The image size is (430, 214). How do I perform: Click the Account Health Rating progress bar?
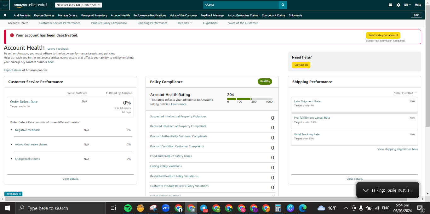click(x=250, y=99)
